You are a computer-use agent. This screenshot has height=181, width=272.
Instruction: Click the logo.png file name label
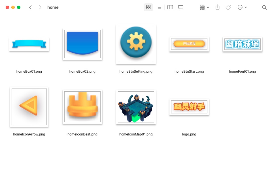(x=189, y=134)
